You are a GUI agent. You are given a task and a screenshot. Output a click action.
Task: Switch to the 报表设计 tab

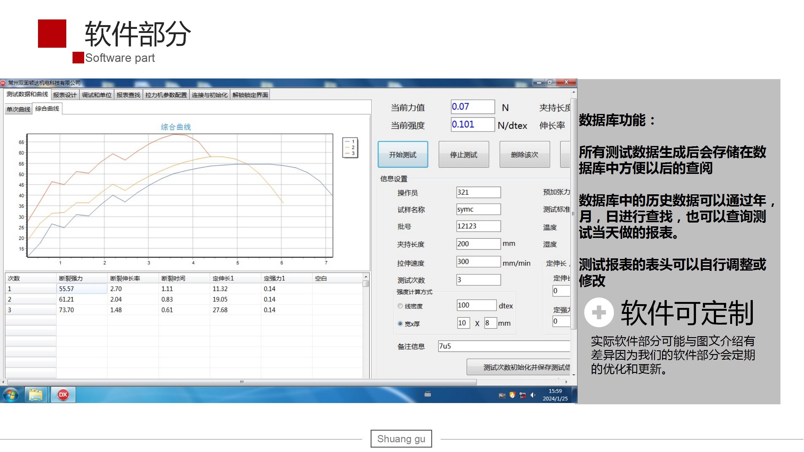tap(65, 95)
